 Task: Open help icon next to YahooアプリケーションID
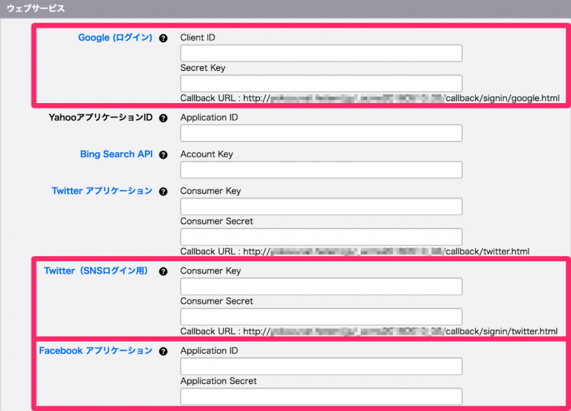point(163,118)
